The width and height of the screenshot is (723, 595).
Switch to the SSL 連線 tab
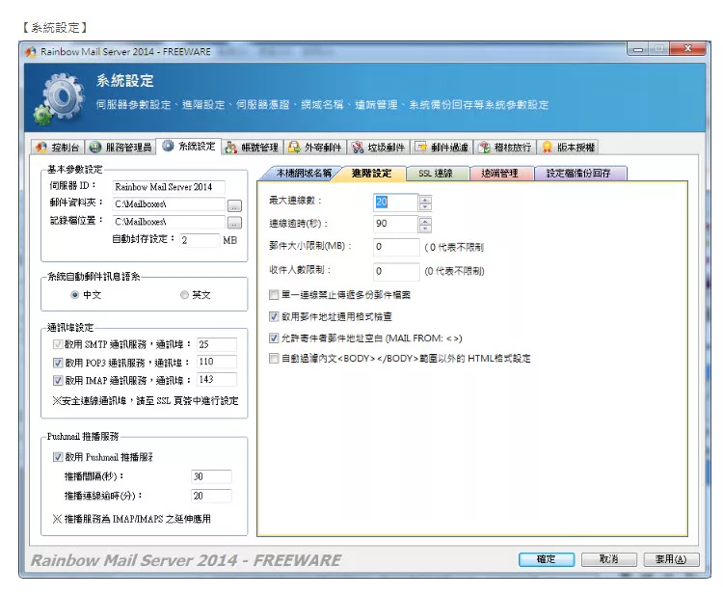(x=435, y=174)
